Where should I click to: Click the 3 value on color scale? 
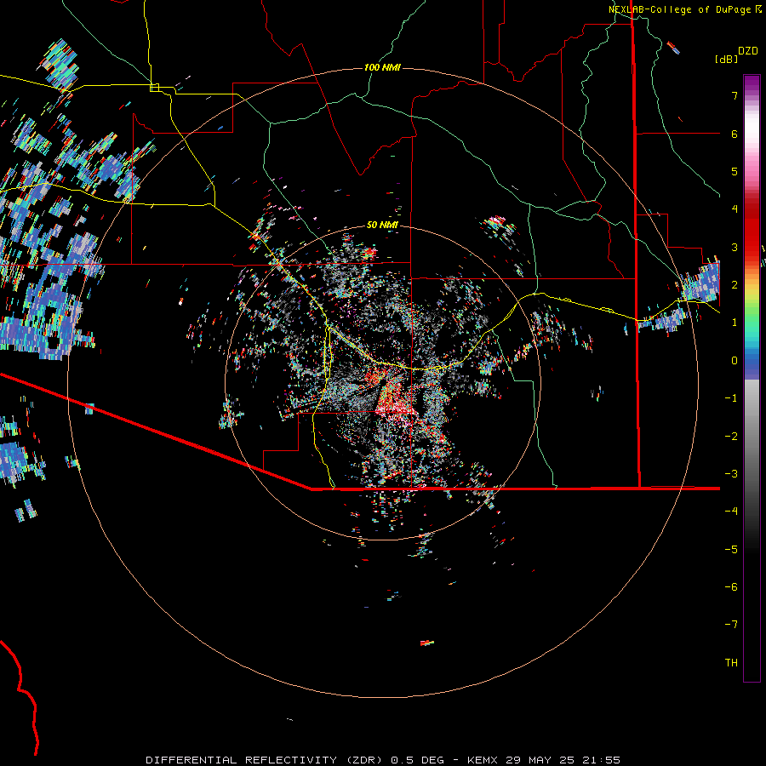[x=735, y=247]
